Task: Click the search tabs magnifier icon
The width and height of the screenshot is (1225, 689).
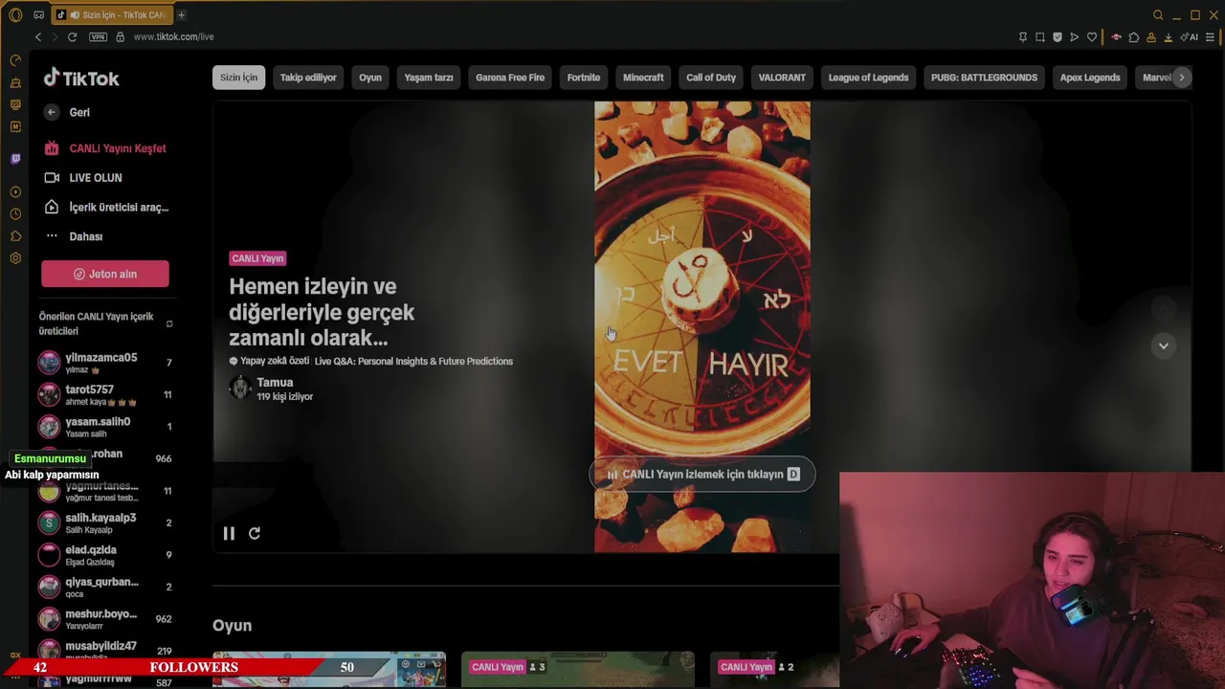Action: pyautogui.click(x=1158, y=15)
